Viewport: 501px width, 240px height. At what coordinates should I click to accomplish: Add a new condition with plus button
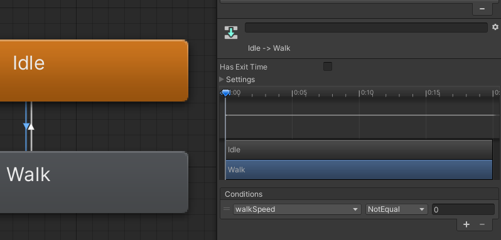(x=466, y=225)
